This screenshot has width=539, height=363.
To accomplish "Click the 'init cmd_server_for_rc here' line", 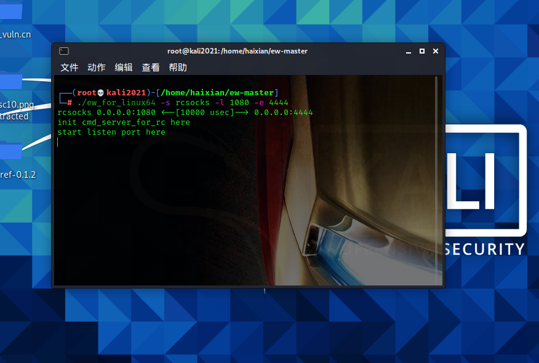I will 124,122.
